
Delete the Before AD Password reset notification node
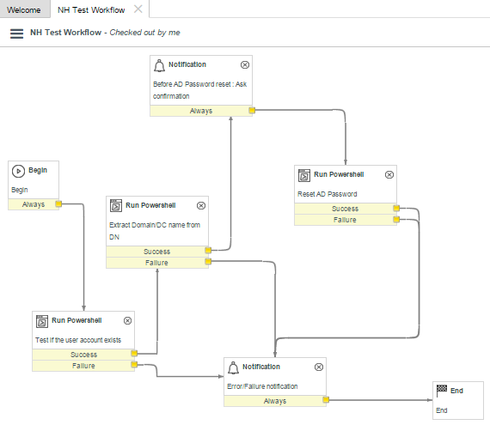pos(245,64)
